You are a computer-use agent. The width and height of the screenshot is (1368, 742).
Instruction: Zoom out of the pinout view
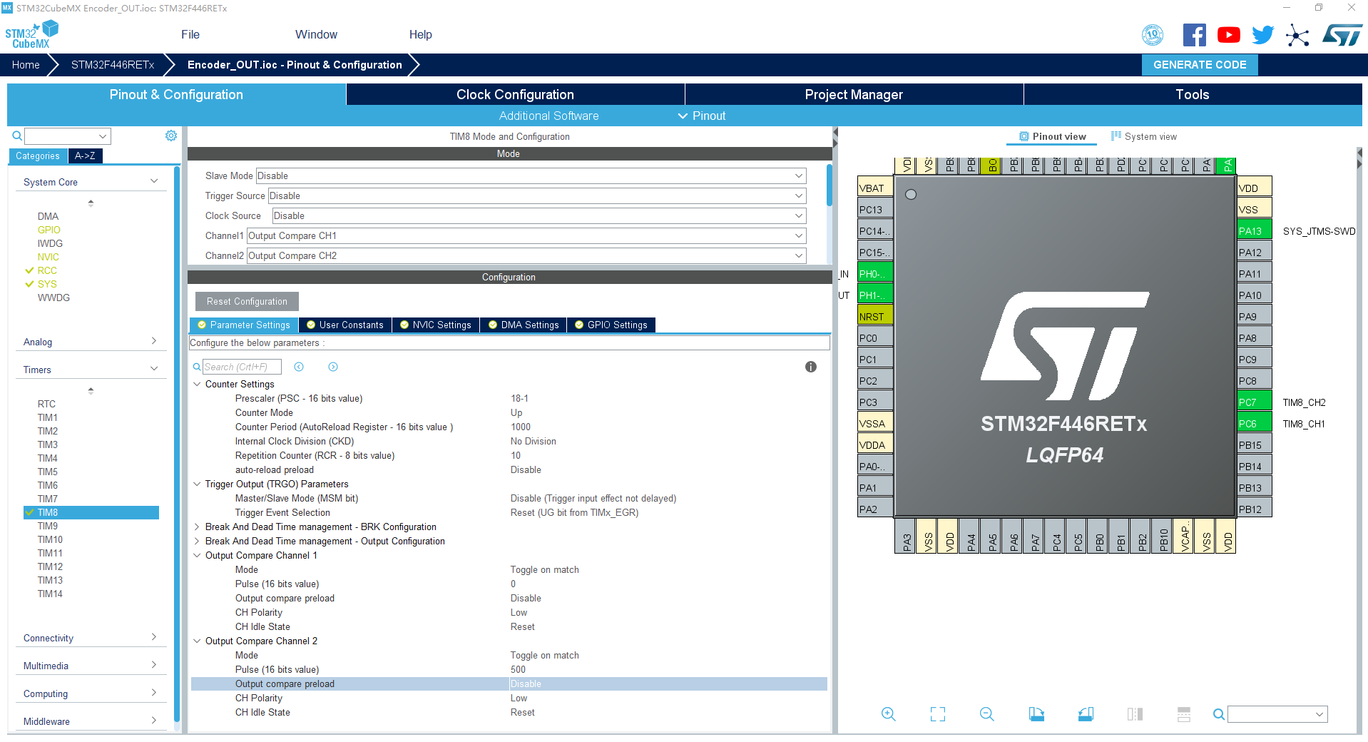(x=987, y=714)
